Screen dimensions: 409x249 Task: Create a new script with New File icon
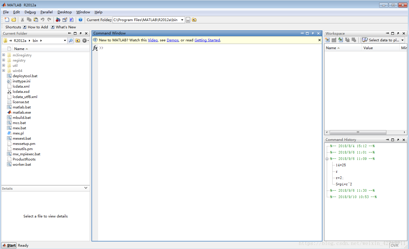coord(7,20)
